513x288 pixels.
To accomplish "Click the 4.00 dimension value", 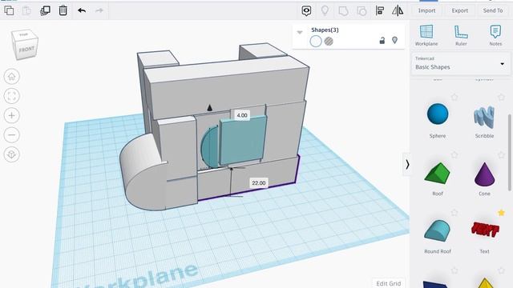I will click(x=242, y=115).
